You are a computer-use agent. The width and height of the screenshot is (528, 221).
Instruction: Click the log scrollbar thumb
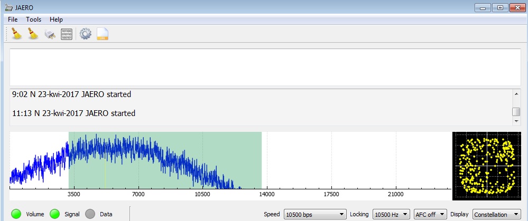[516, 111]
